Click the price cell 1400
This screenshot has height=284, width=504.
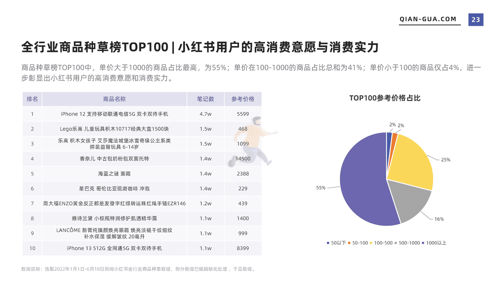[243, 218]
